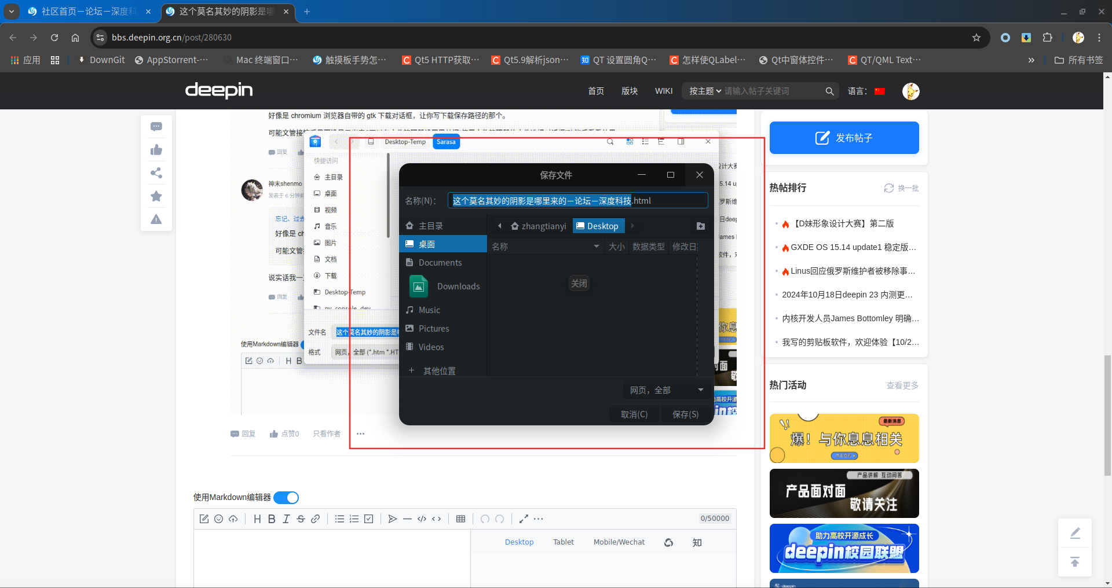
Task: Open WIKI from the forum header
Action: pyautogui.click(x=664, y=91)
